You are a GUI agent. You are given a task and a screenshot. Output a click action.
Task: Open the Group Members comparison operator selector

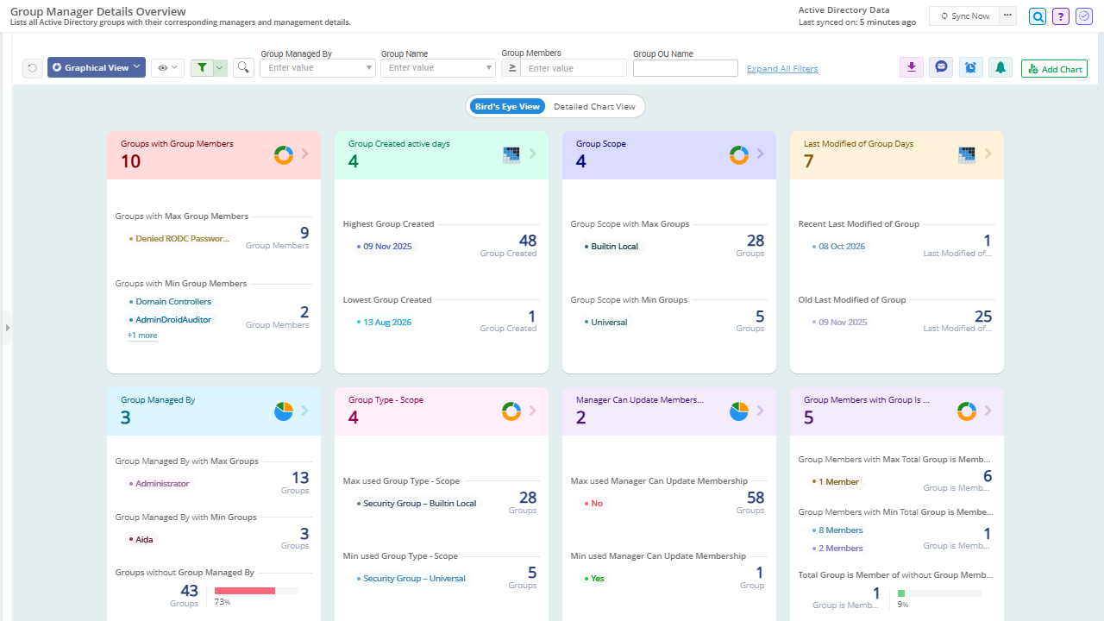tap(511, 67)
